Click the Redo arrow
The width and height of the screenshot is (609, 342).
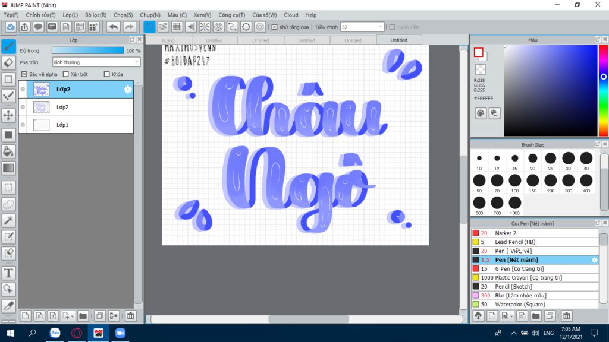click(129, 27)
